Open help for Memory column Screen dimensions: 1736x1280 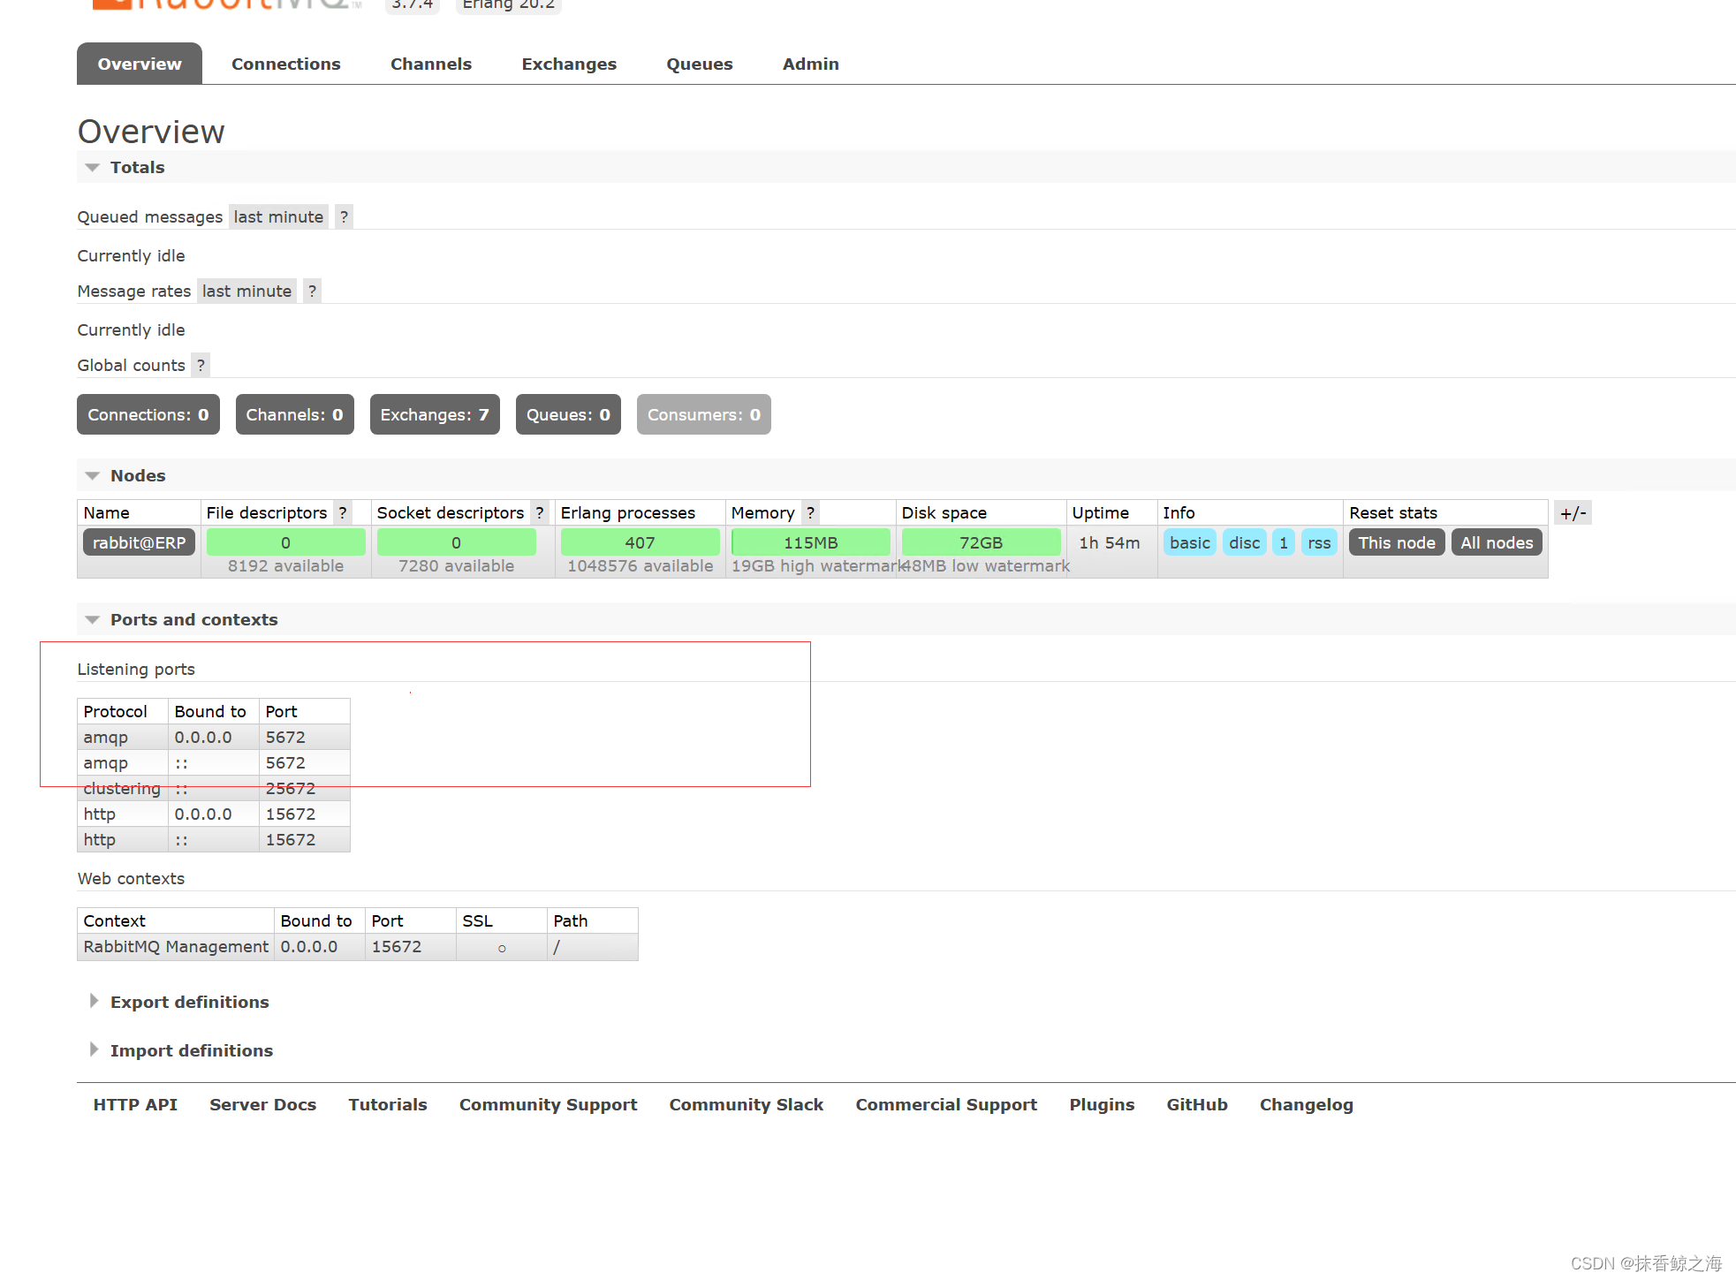pyautogui.click(x=810, y=513)
